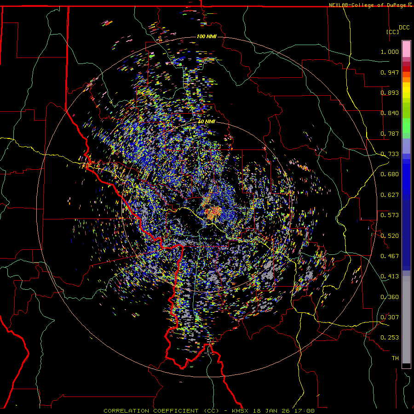Select the 0.253 scale value

coord(390,338)
